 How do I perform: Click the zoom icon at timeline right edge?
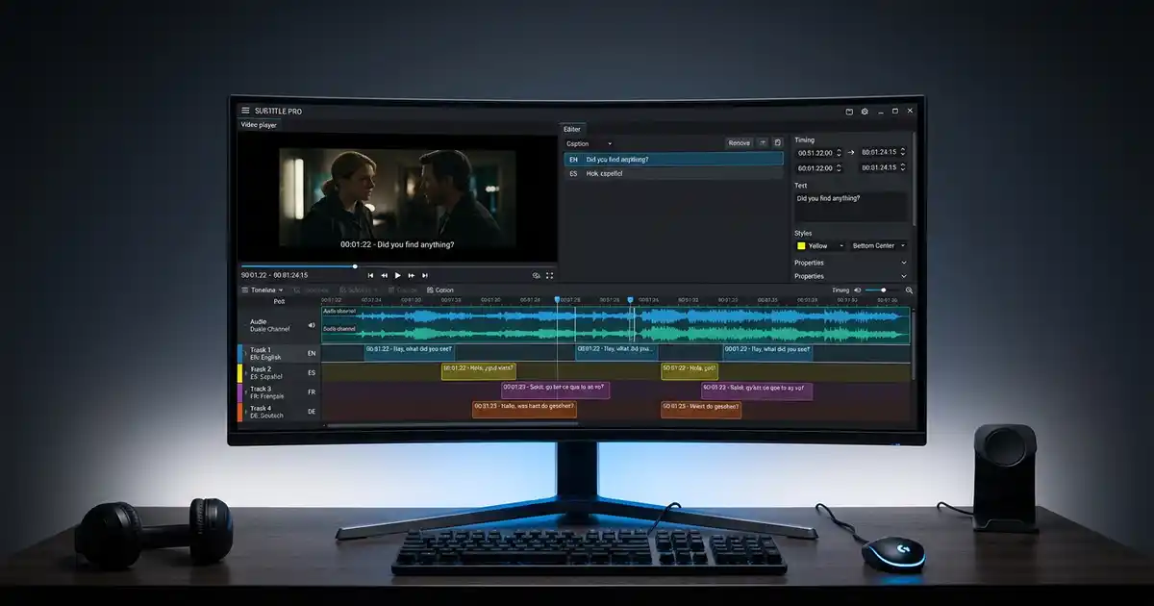pyautogui.click(x=910, y=290)
